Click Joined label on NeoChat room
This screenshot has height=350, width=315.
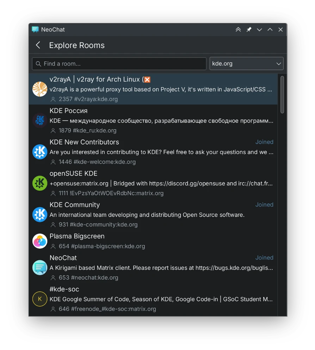[x=264, y=257]
